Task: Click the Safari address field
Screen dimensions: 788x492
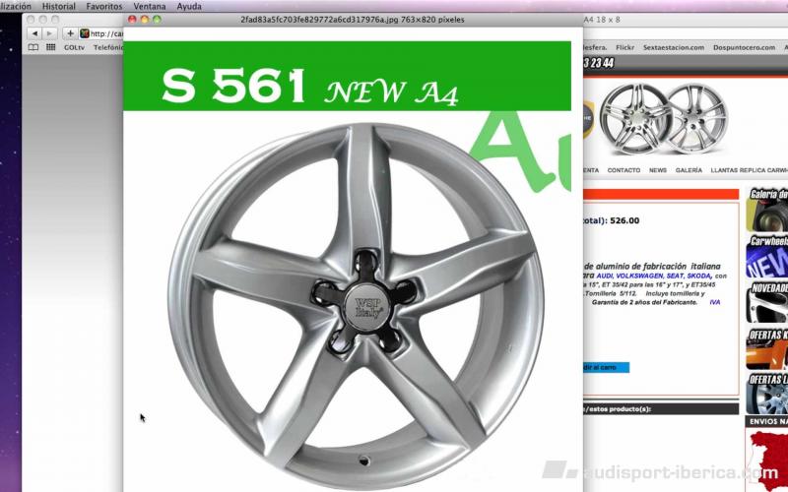Action: coord(101,33)
